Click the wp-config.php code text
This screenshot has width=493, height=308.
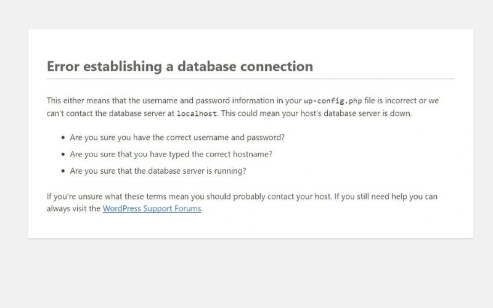click(333, 101)
